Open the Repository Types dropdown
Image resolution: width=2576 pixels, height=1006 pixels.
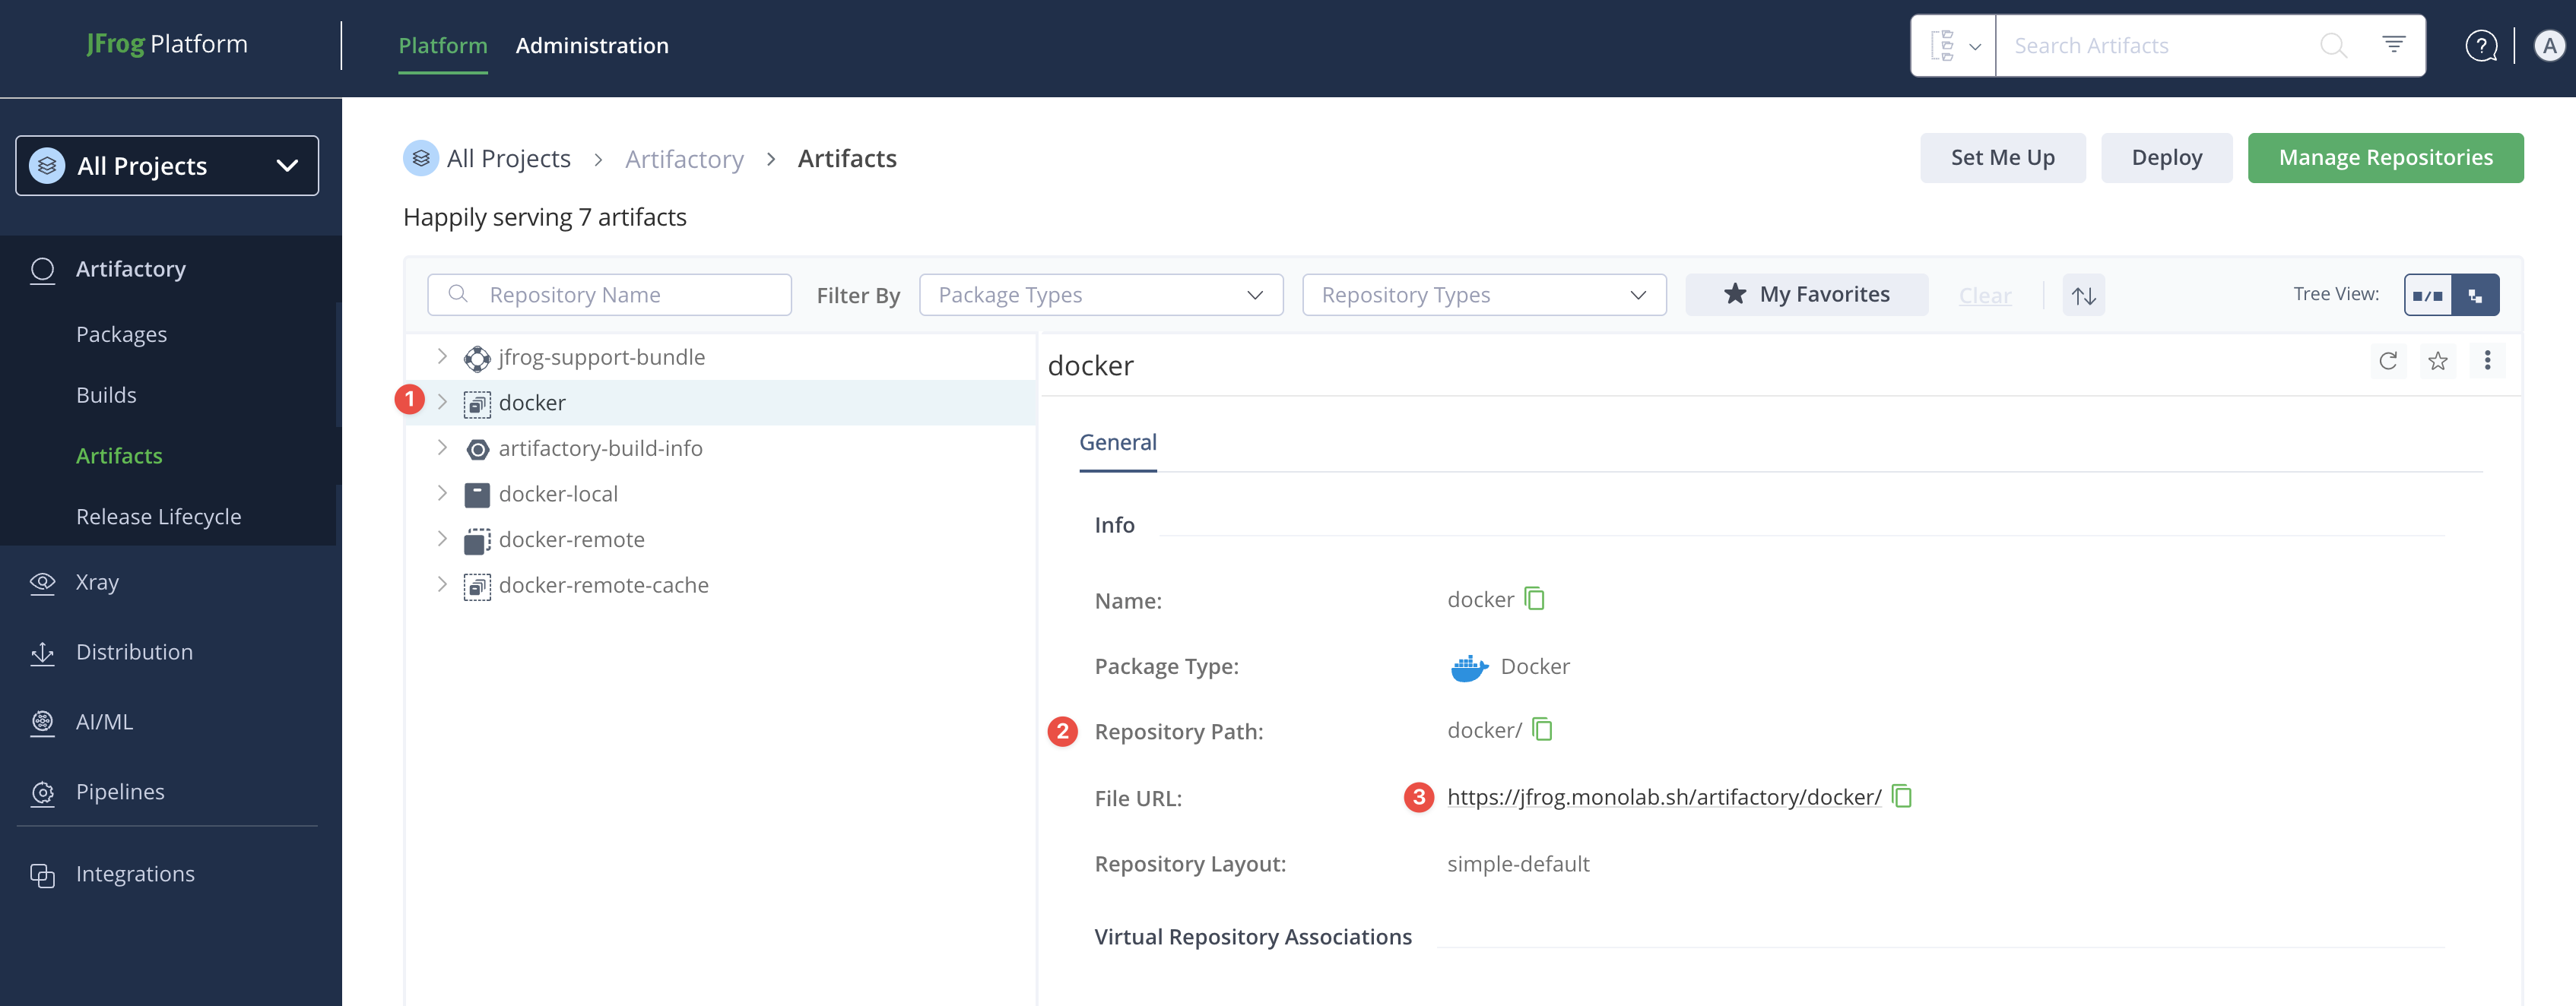(1483, 296)
